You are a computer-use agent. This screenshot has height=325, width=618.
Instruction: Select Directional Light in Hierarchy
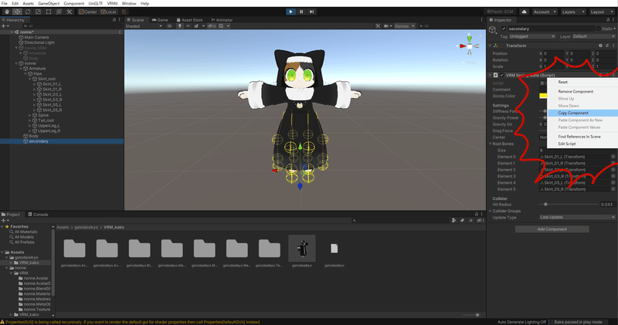click(x=39, y=42)
